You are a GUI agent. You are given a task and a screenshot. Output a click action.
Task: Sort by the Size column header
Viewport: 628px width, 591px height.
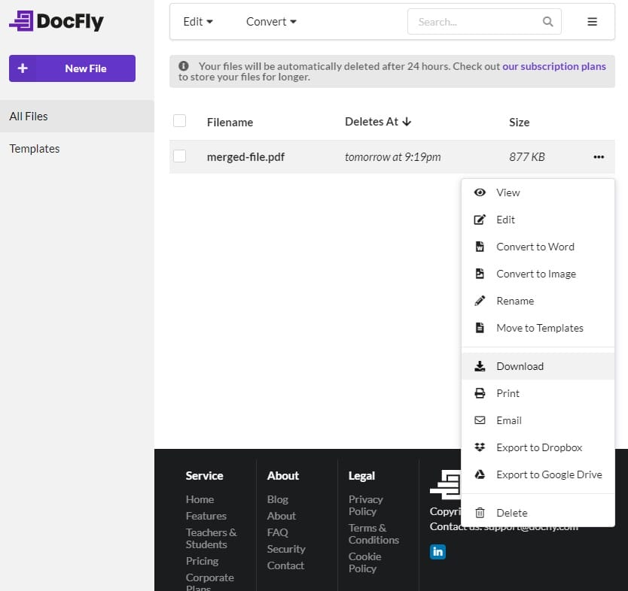519,122
